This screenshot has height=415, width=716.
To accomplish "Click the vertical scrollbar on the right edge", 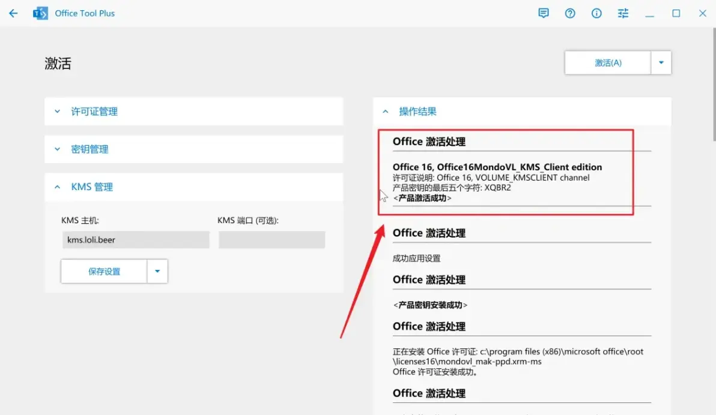I will click(x=714, y=85).
